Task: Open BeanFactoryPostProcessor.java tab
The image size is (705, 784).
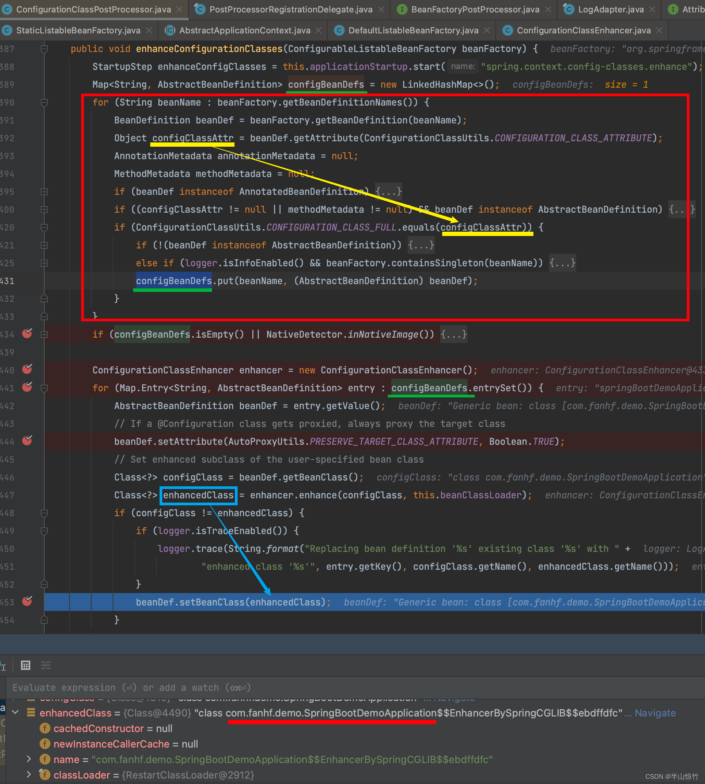Action: point(475,9)
